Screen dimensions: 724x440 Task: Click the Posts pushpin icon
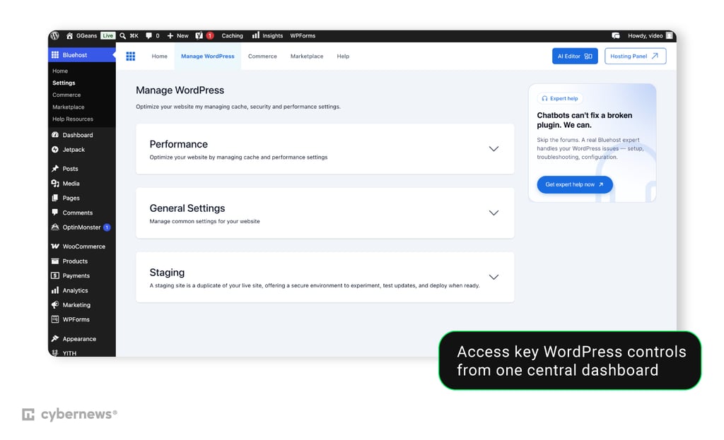pyautogui.click(x=55, y=168)
